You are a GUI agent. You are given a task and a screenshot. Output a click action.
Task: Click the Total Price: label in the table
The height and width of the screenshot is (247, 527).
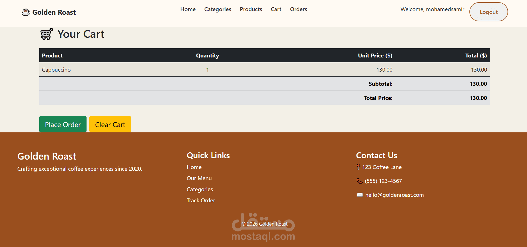378,98
